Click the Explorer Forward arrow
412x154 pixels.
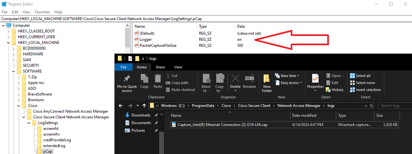point(130,106)
